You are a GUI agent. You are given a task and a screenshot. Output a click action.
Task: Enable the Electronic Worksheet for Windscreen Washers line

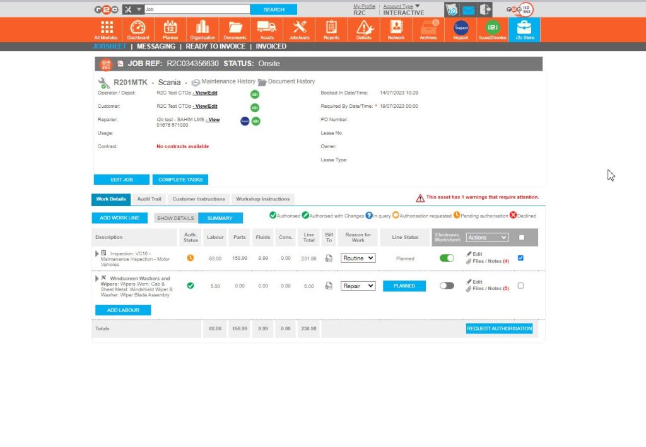[447, 286]
